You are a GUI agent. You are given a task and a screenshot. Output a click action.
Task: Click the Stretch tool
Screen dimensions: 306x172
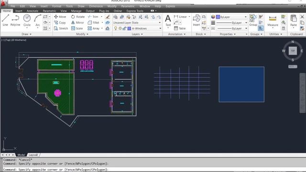coord(61,29)
